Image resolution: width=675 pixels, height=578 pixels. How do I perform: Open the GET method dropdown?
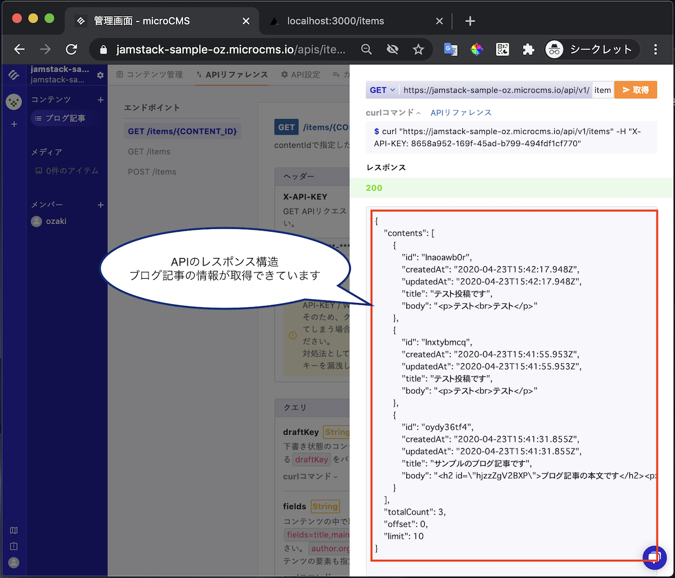tap(382, 90)
